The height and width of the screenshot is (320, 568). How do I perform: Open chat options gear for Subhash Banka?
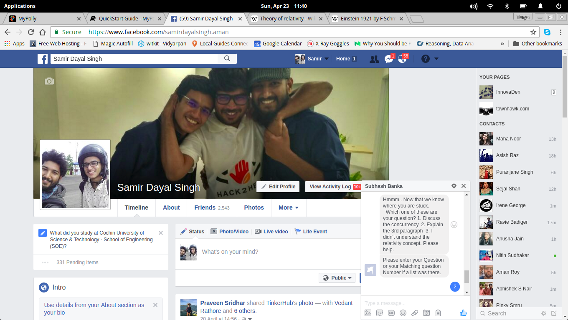pos(454,186)
